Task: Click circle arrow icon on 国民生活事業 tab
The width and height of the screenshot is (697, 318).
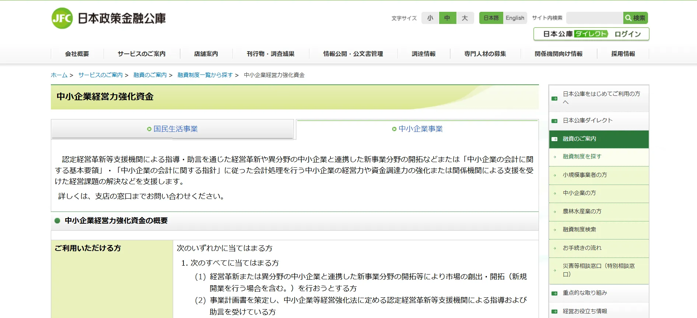Action: point(149,129)
